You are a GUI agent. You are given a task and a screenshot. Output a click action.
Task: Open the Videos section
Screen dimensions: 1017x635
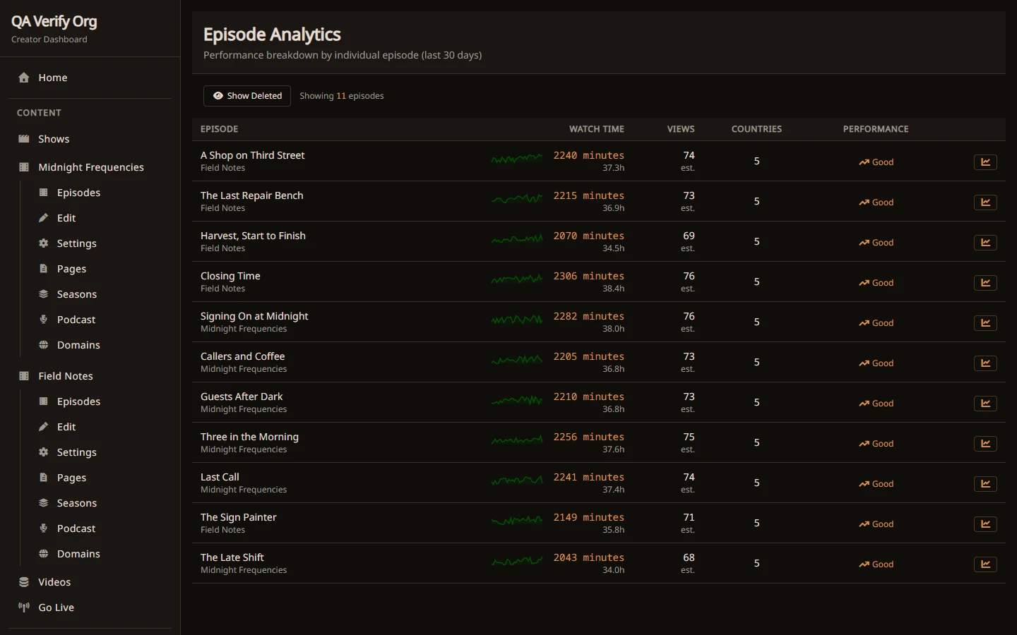pos(90,582)
